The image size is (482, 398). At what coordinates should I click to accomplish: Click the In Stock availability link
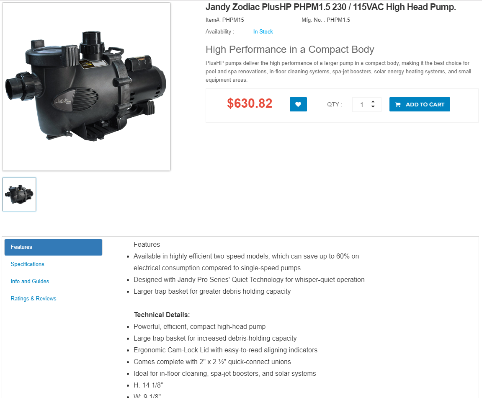pos(263,32)
